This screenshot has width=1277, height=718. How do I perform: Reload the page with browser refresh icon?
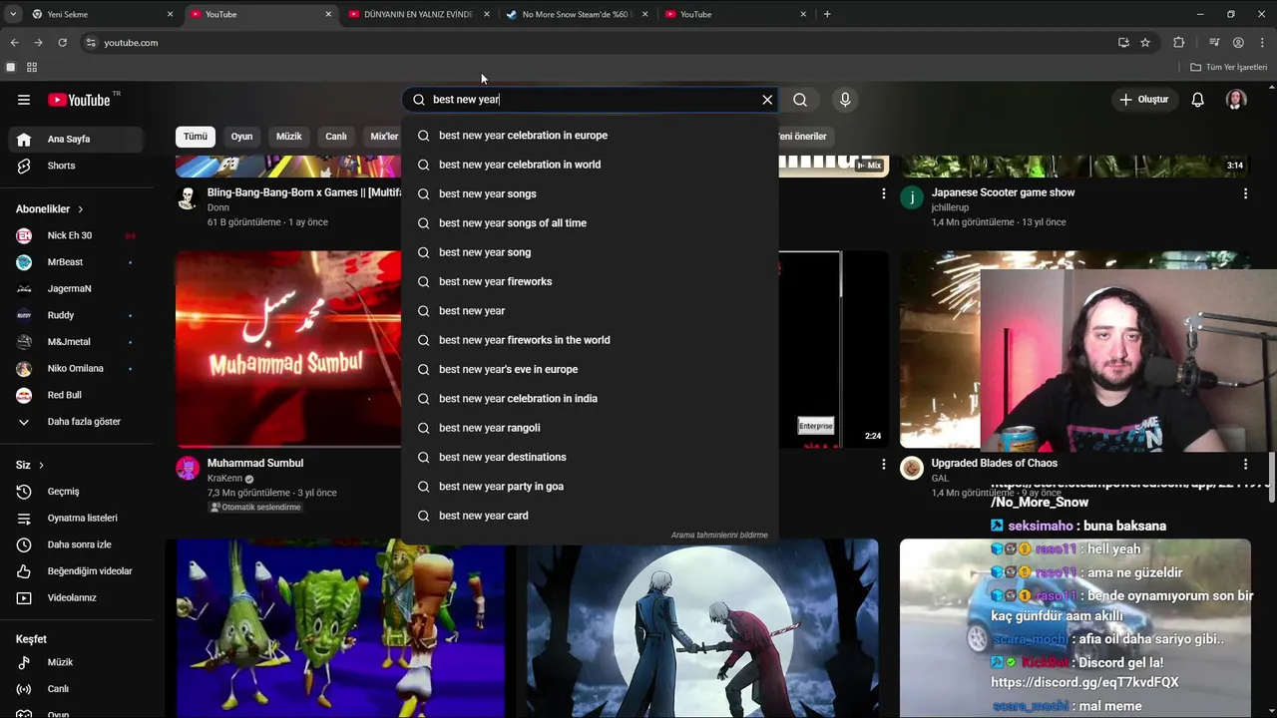[x=62, y=43]
